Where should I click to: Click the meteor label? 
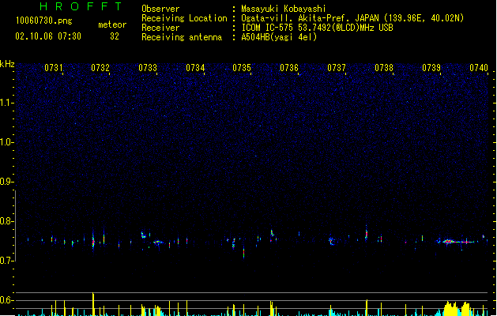click(x=112, y=24)
